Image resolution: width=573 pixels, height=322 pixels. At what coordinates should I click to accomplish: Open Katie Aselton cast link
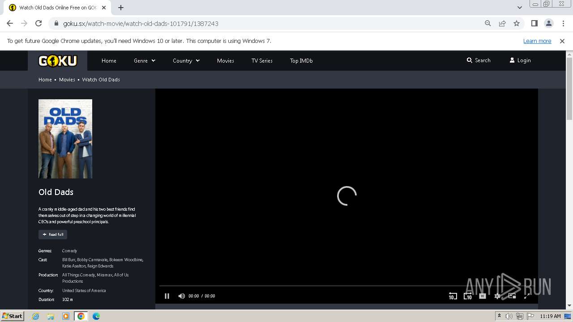pyautogui.click(x=73, y=266)
